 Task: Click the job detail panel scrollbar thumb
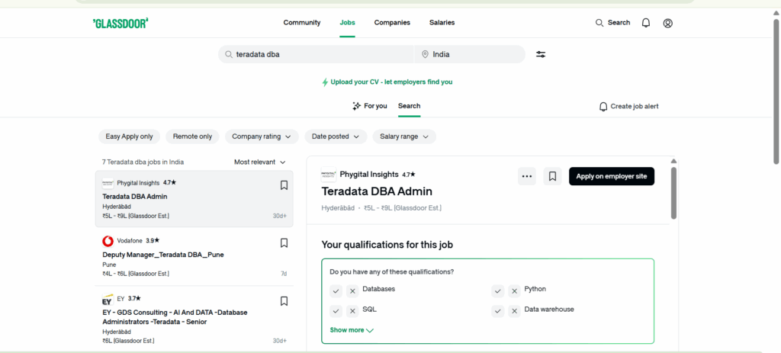(x=673, y=193)
